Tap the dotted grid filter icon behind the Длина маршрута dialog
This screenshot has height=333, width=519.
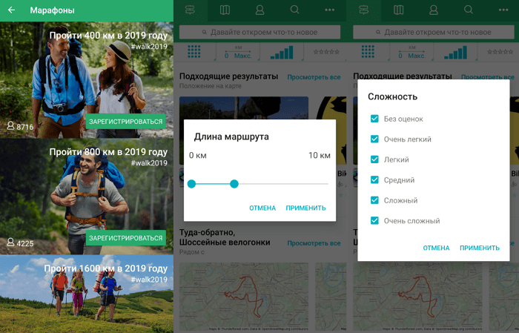[x=194, y=52]
